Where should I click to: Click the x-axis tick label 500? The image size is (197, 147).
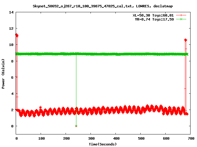coord(141,138)
